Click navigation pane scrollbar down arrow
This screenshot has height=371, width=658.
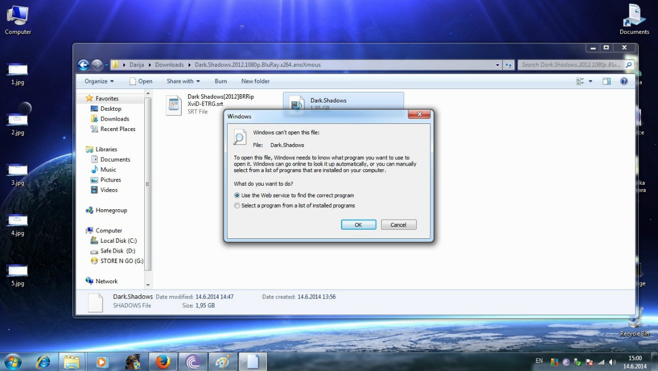tap(148, 285)
